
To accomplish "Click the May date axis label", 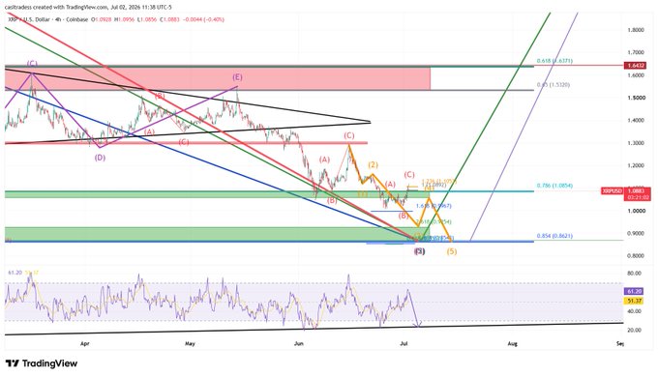I will pos(190,344).
